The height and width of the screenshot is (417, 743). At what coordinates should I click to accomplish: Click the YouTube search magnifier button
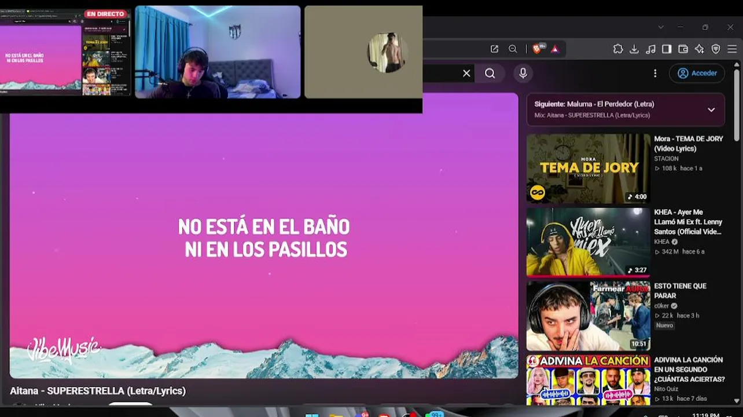[490, 73]
